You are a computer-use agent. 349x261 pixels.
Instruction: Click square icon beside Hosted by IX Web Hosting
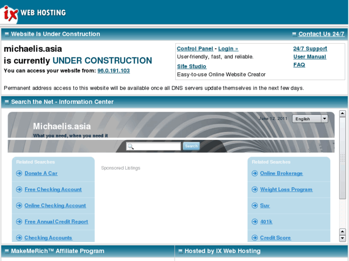[x=181, y=251]
